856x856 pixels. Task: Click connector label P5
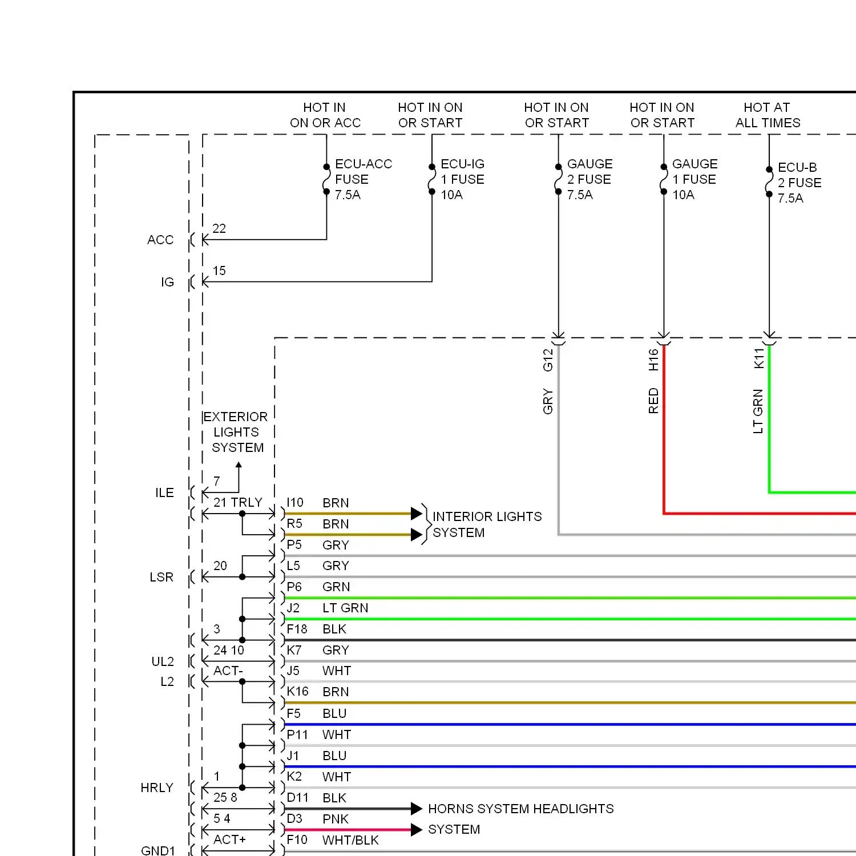294,544
